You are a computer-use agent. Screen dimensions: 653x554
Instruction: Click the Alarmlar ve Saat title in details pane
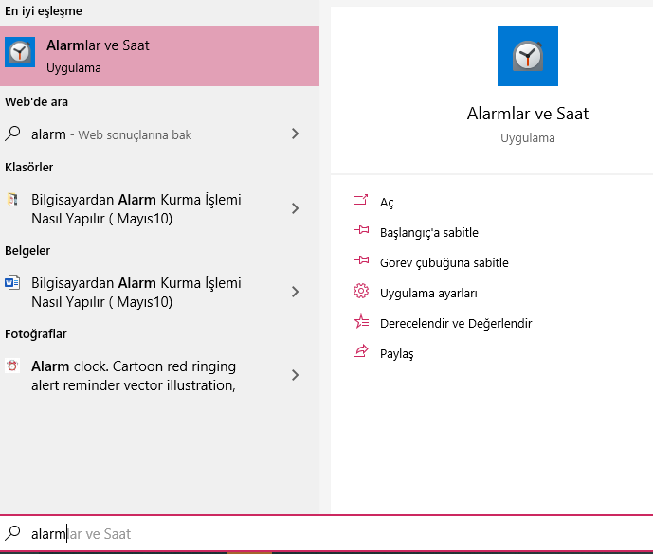pyautogui.click(x=527, y=114)
